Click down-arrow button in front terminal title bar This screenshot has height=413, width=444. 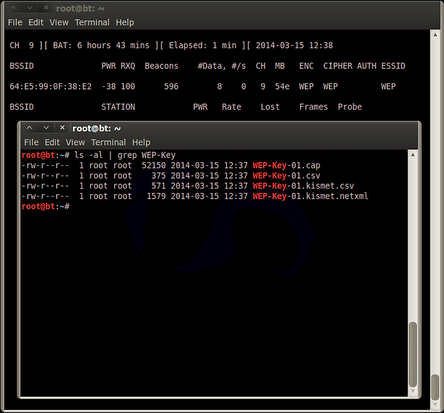click(46, 128)
